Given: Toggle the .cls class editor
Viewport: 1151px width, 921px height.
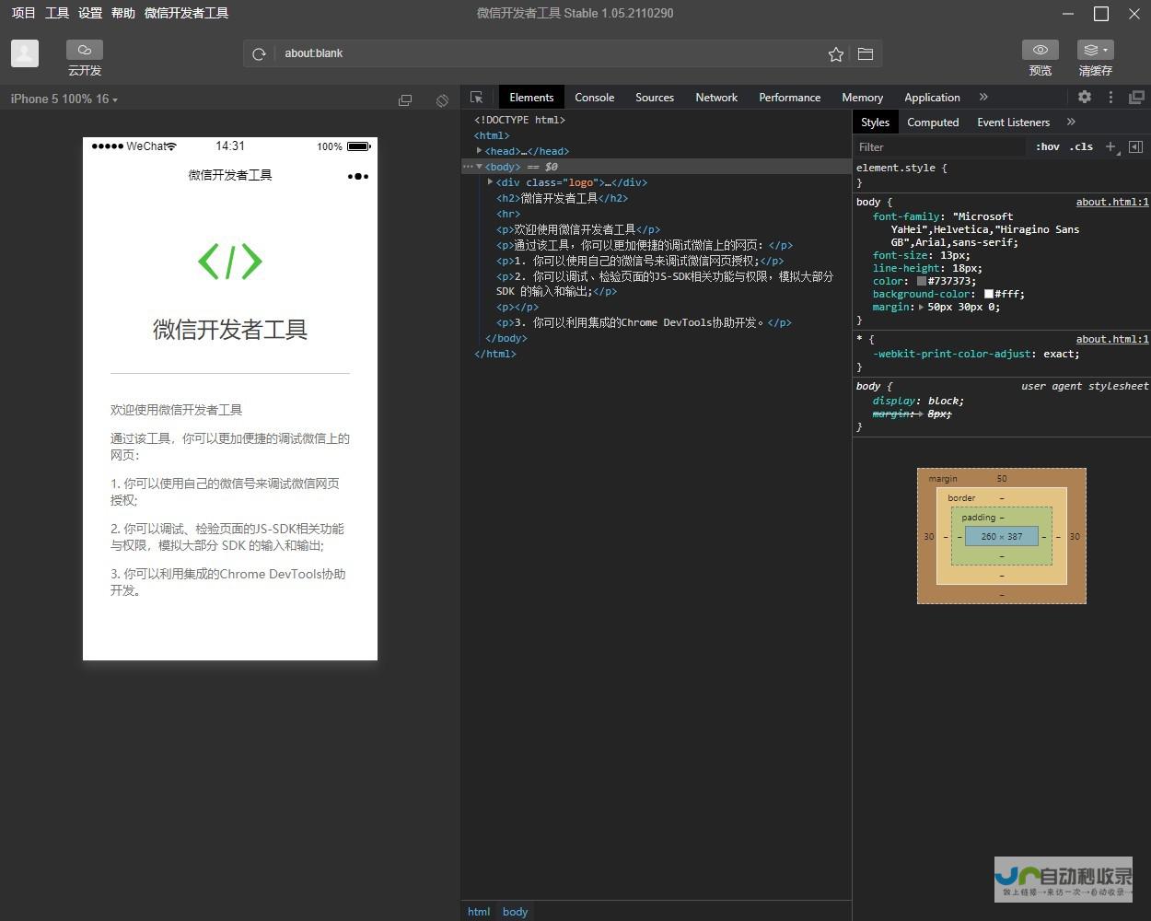Looking at the screenshot, I should point(1082,146).
